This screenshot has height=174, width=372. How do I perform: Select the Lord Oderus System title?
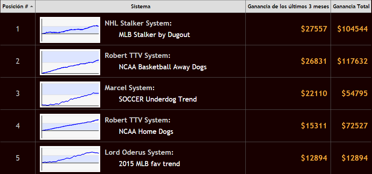click(x=139, y=152)
